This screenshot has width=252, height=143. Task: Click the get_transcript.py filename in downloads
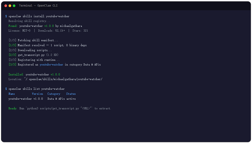click(31, 55)
